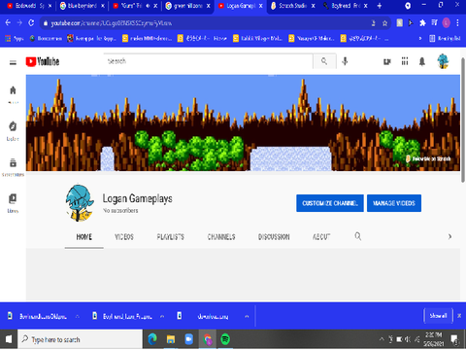Open the banner link on the channel art
Image resolution: width=466 pixels, height=350 pixels.
pos(428,158)
